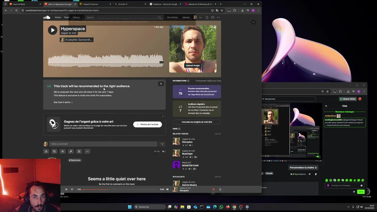
Task: Open the 'In playlist: Sancta M...' tag
Action: pos(77,40)
